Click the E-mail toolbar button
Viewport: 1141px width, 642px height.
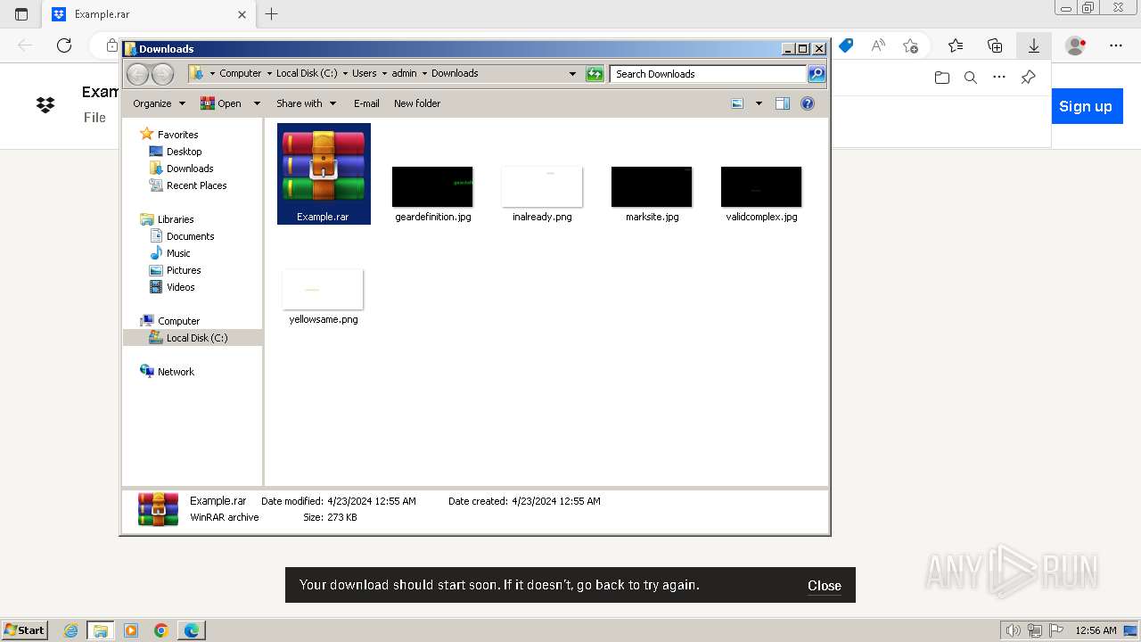[366, 103]
